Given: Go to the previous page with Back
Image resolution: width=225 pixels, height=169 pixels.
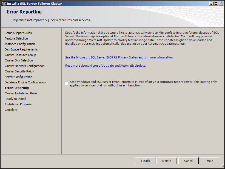Looking at the screenshot, I should (x=145, y=161).
